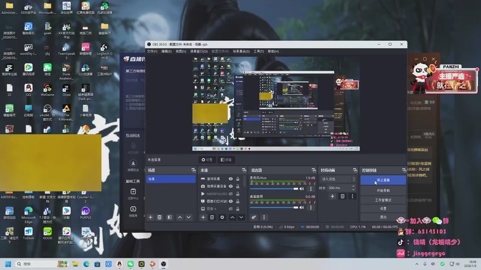This screenshot has width=481, height=270.
Task: Toggle visibility of the Game Capture source
Action: 231,179
